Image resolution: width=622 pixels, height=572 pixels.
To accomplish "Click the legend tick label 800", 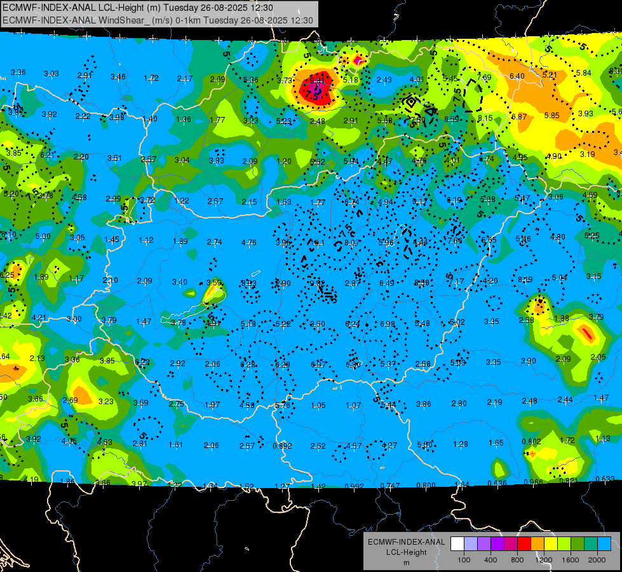I will pyautogui.click(x=517, y=560).
